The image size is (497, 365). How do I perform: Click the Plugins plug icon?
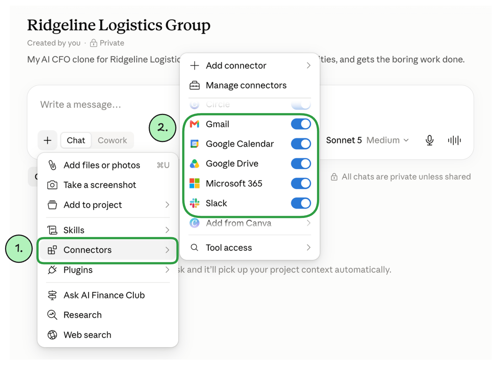52,270
